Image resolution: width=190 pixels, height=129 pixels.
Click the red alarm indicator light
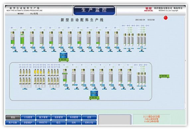click(x=165, y=18)
